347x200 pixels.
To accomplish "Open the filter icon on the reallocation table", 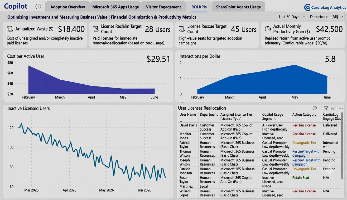I will click(x=326, y=108).
